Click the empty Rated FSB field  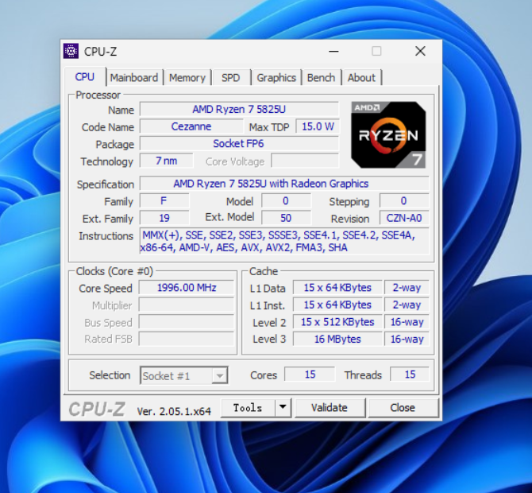(x=187, y=339)
